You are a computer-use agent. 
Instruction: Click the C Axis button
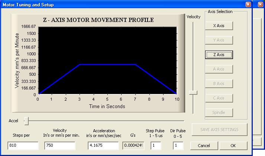(x=219, y=98)
